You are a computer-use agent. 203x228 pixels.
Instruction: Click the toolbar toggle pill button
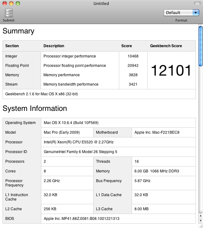197,3
